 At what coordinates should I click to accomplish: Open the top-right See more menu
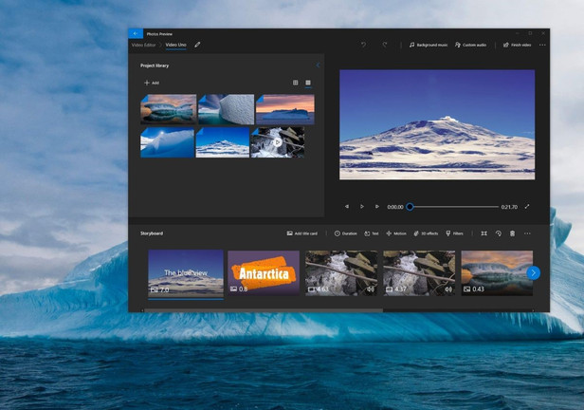coord(542,45)
